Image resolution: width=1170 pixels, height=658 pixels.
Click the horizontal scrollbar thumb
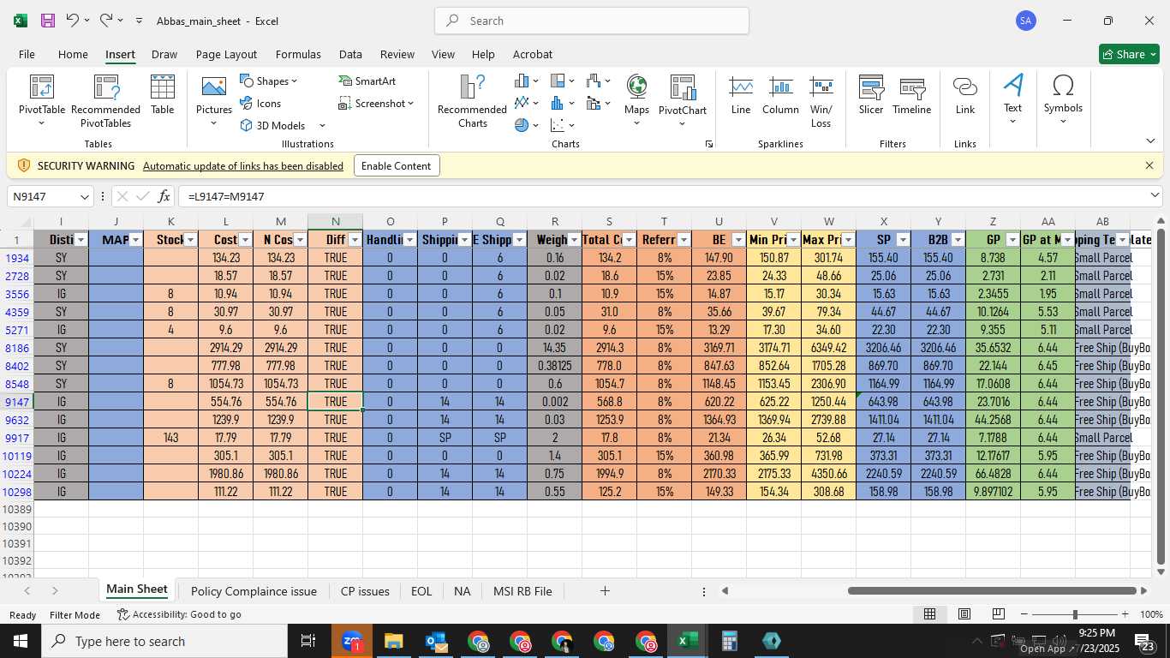992,590
